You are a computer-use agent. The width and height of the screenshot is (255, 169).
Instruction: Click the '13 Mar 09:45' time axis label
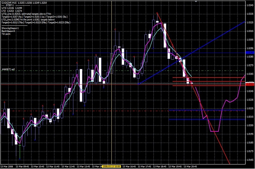point(22,167)
